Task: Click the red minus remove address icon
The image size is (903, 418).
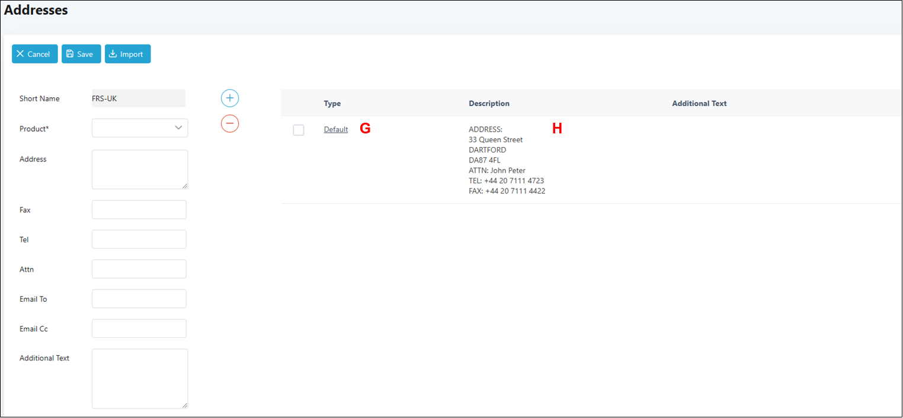Action: pyautogui.click(x=230, y=123)
